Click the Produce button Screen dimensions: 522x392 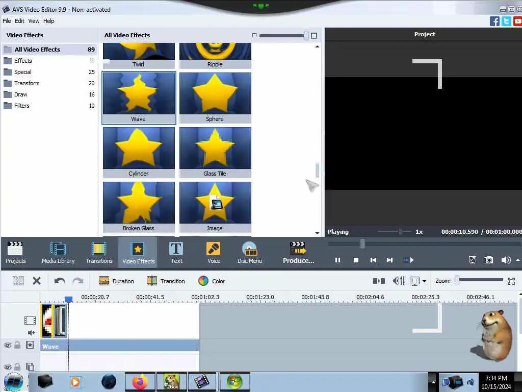click(x=298, y=253)
